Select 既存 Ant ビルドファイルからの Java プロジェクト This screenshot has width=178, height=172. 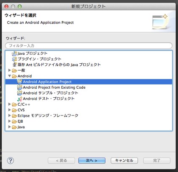(59, 65)
